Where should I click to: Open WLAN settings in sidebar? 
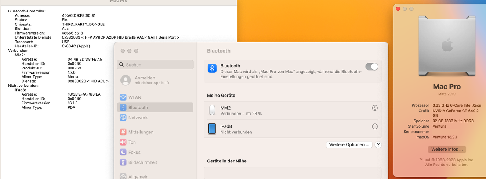pyautogui.click(x=155, y=97)
